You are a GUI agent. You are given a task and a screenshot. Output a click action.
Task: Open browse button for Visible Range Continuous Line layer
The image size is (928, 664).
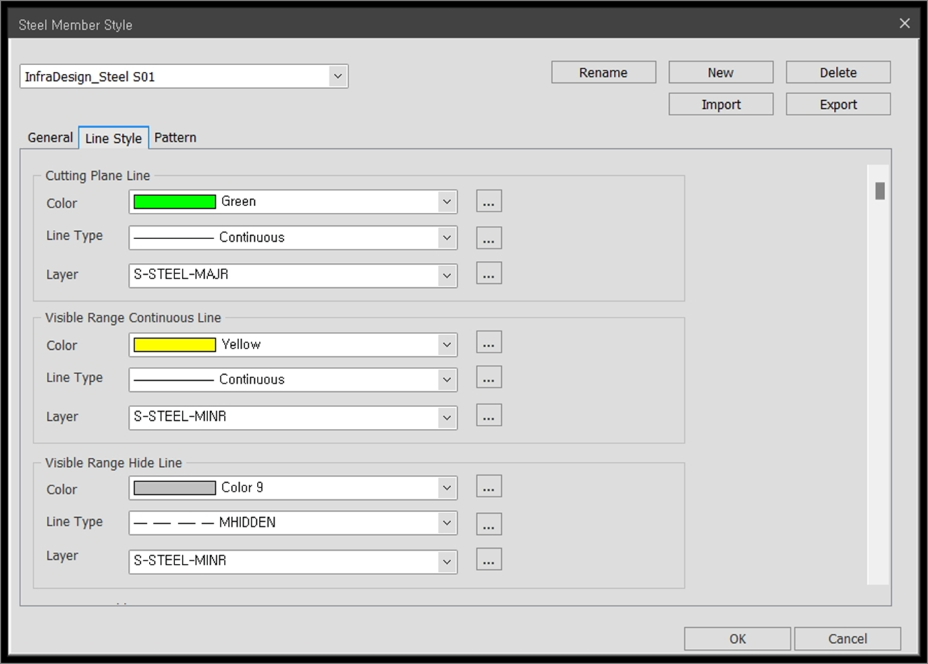click(489, 415)
